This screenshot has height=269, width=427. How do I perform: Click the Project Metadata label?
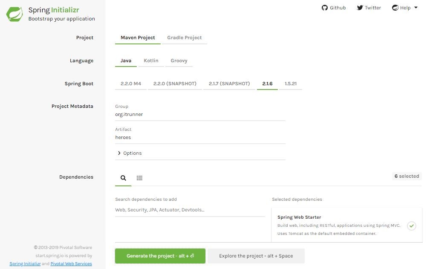[72, 106]
